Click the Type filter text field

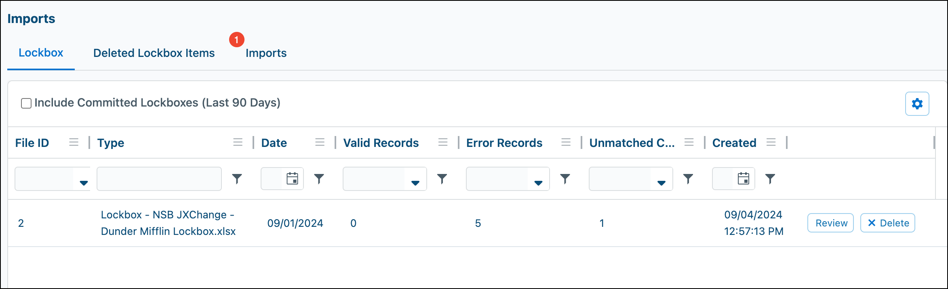click(159, 179)
